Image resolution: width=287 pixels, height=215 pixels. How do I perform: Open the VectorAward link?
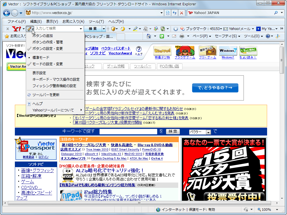[120, 53]
